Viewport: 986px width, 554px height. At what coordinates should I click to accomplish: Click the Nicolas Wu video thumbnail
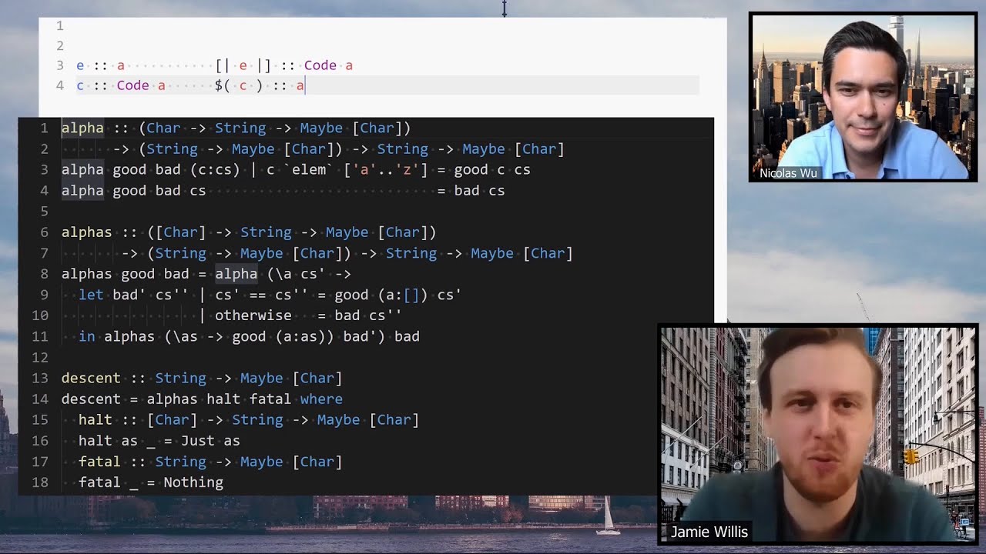click(x=863, y=97)
